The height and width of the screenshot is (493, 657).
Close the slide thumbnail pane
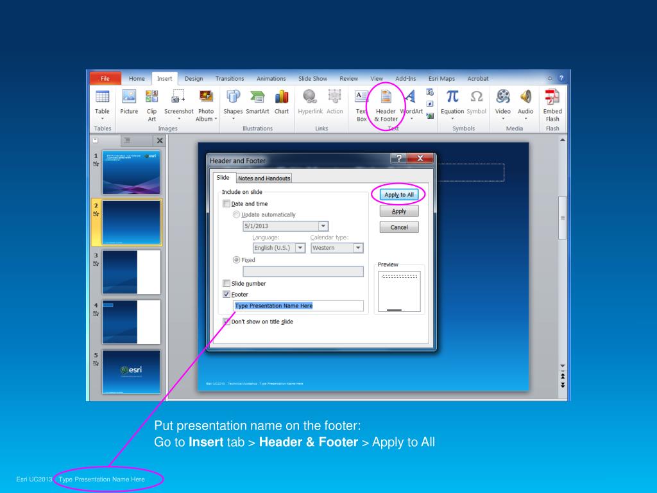160,141
